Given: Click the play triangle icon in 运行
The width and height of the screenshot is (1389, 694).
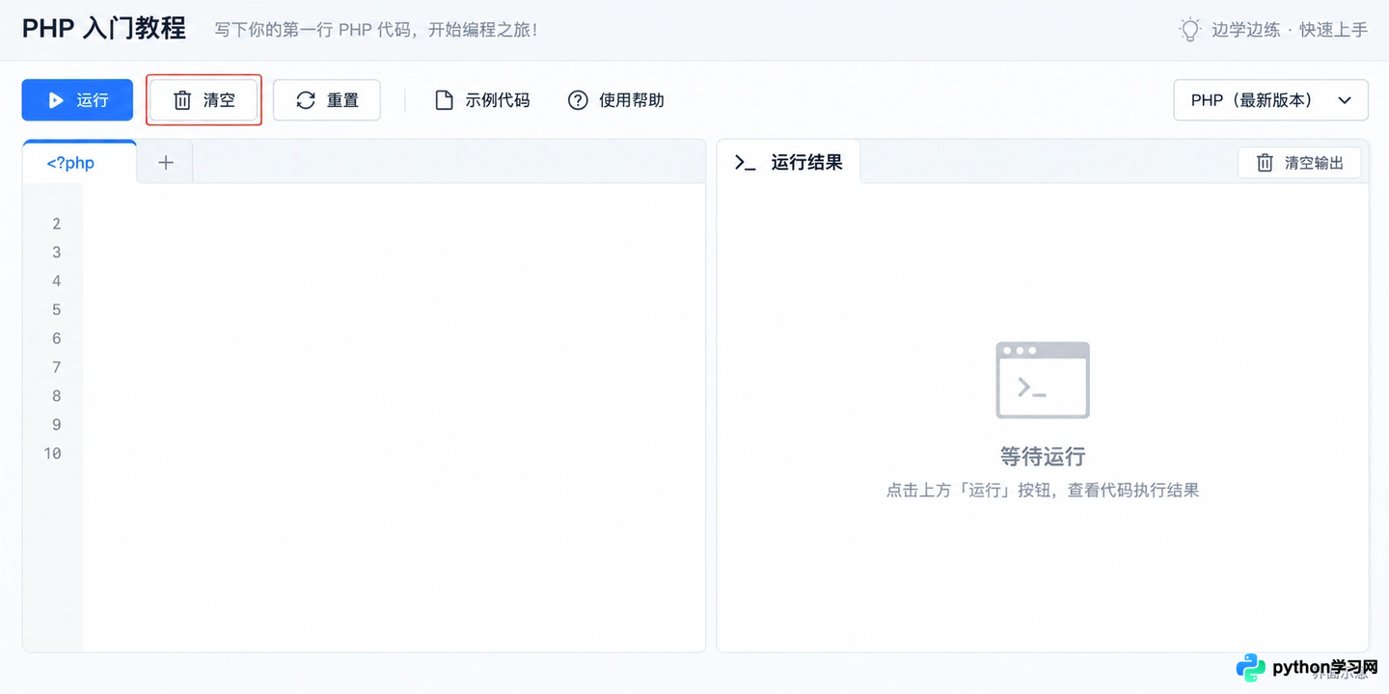Looking at the screenshot, I should [x=56, y=100].
